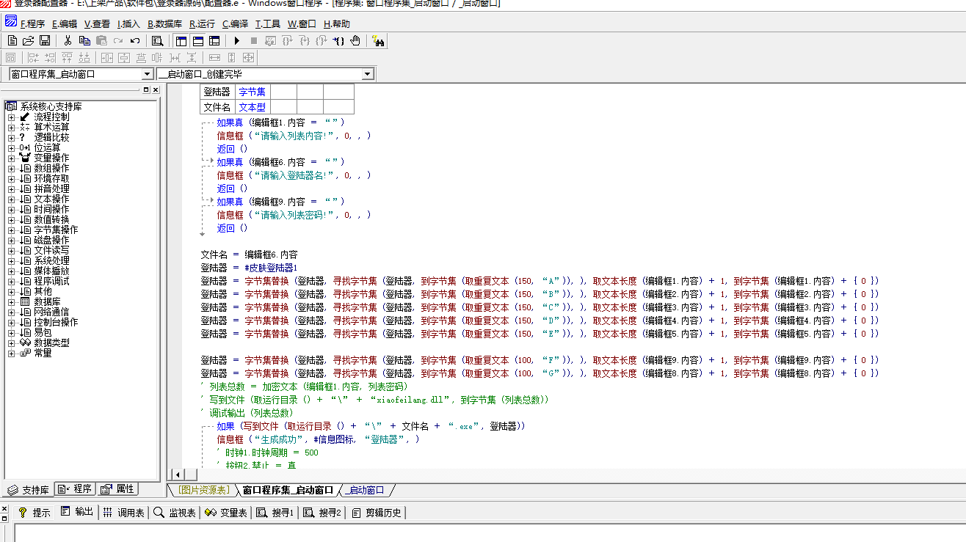966x542 pixels.
Task: Click the New file icon in toolbar
Action: 12,41
